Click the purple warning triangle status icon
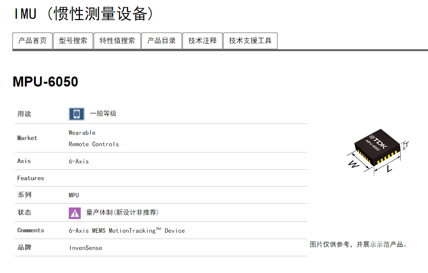Screen dimensions: 428x273 click(x=75, y=213)
